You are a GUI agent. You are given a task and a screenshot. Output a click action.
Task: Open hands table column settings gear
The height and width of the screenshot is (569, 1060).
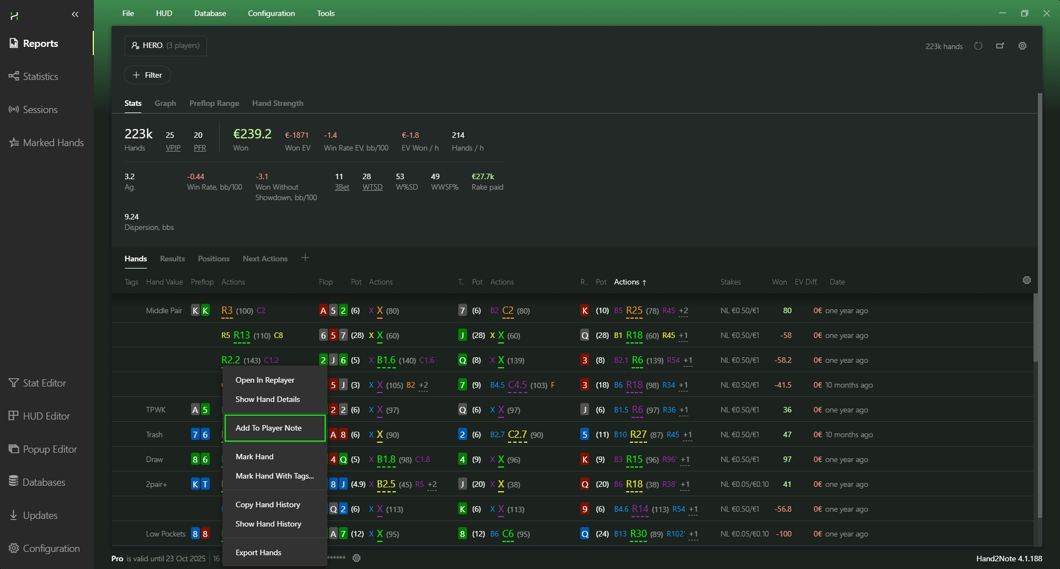1027,281
